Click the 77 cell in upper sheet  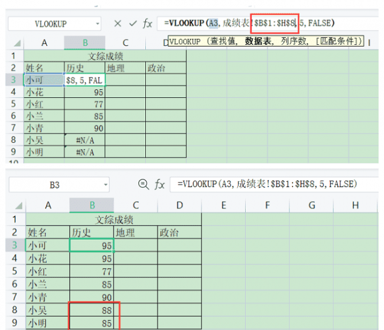(84, 104)
